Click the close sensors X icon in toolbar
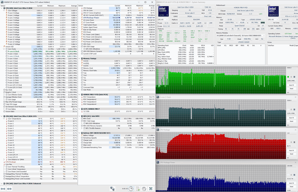 tap(151, 188)
